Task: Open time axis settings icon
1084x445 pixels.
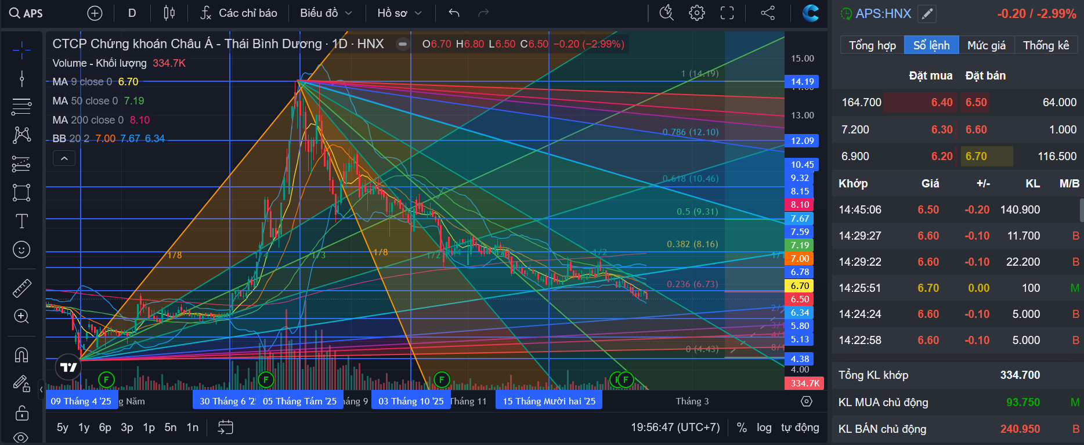Action: [x=806, y=401]
